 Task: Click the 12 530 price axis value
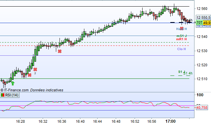coord(202,51)
